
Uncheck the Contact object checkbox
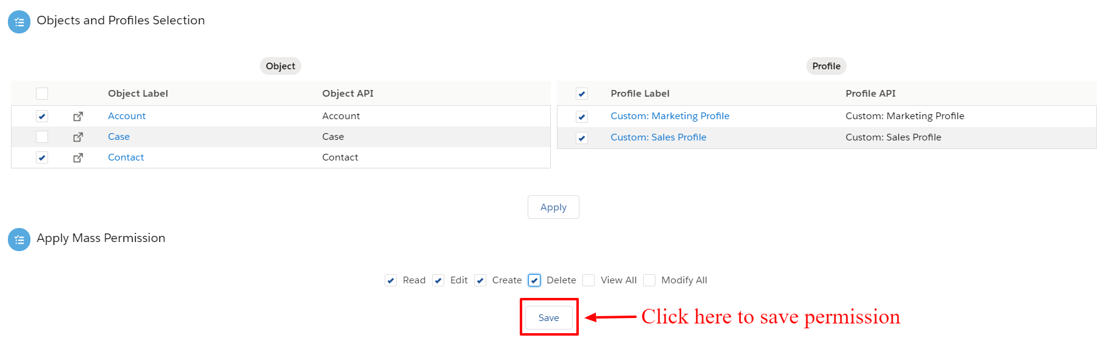[42, 157]
